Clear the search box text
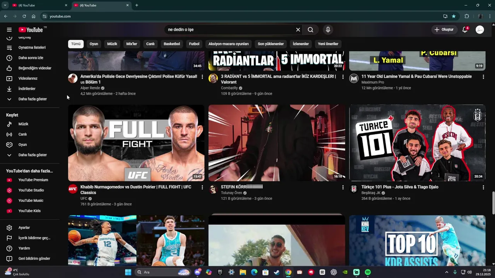 (298, 30)
